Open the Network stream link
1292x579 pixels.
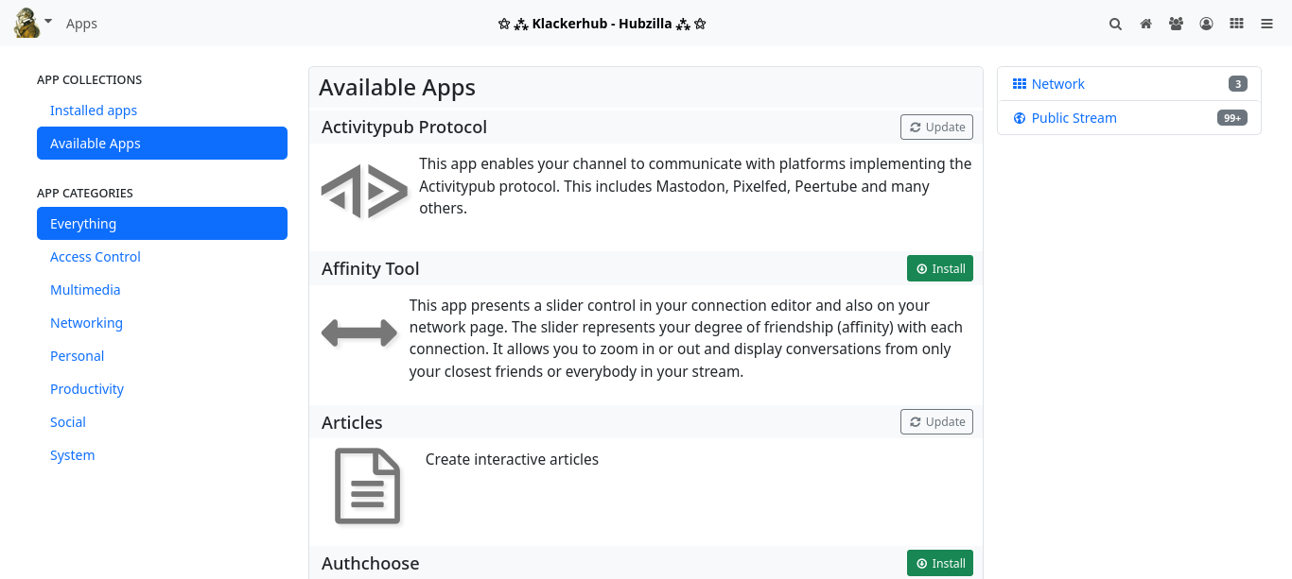tap(1057, 84)
